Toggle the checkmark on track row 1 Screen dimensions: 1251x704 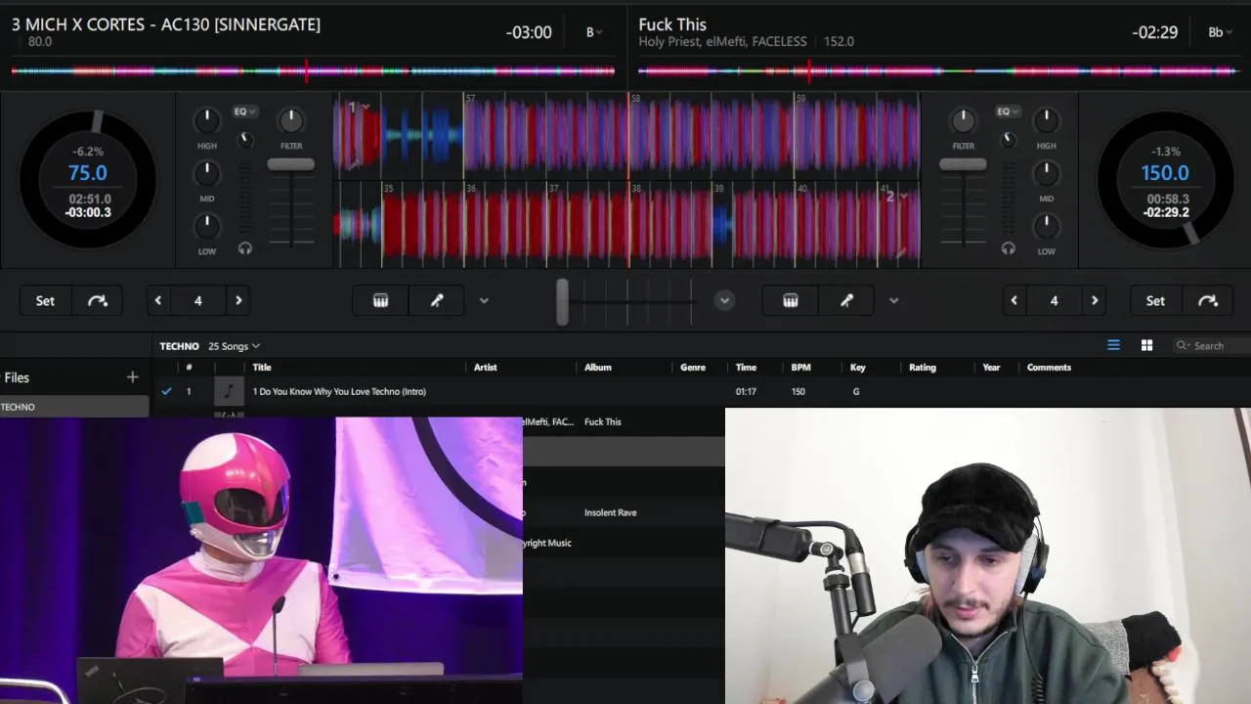coord(166,391)
